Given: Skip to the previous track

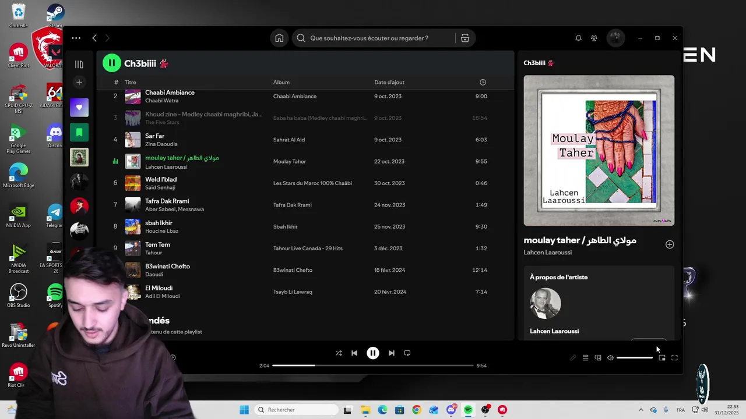Looking at the screenshot, I should coord(354,353).
